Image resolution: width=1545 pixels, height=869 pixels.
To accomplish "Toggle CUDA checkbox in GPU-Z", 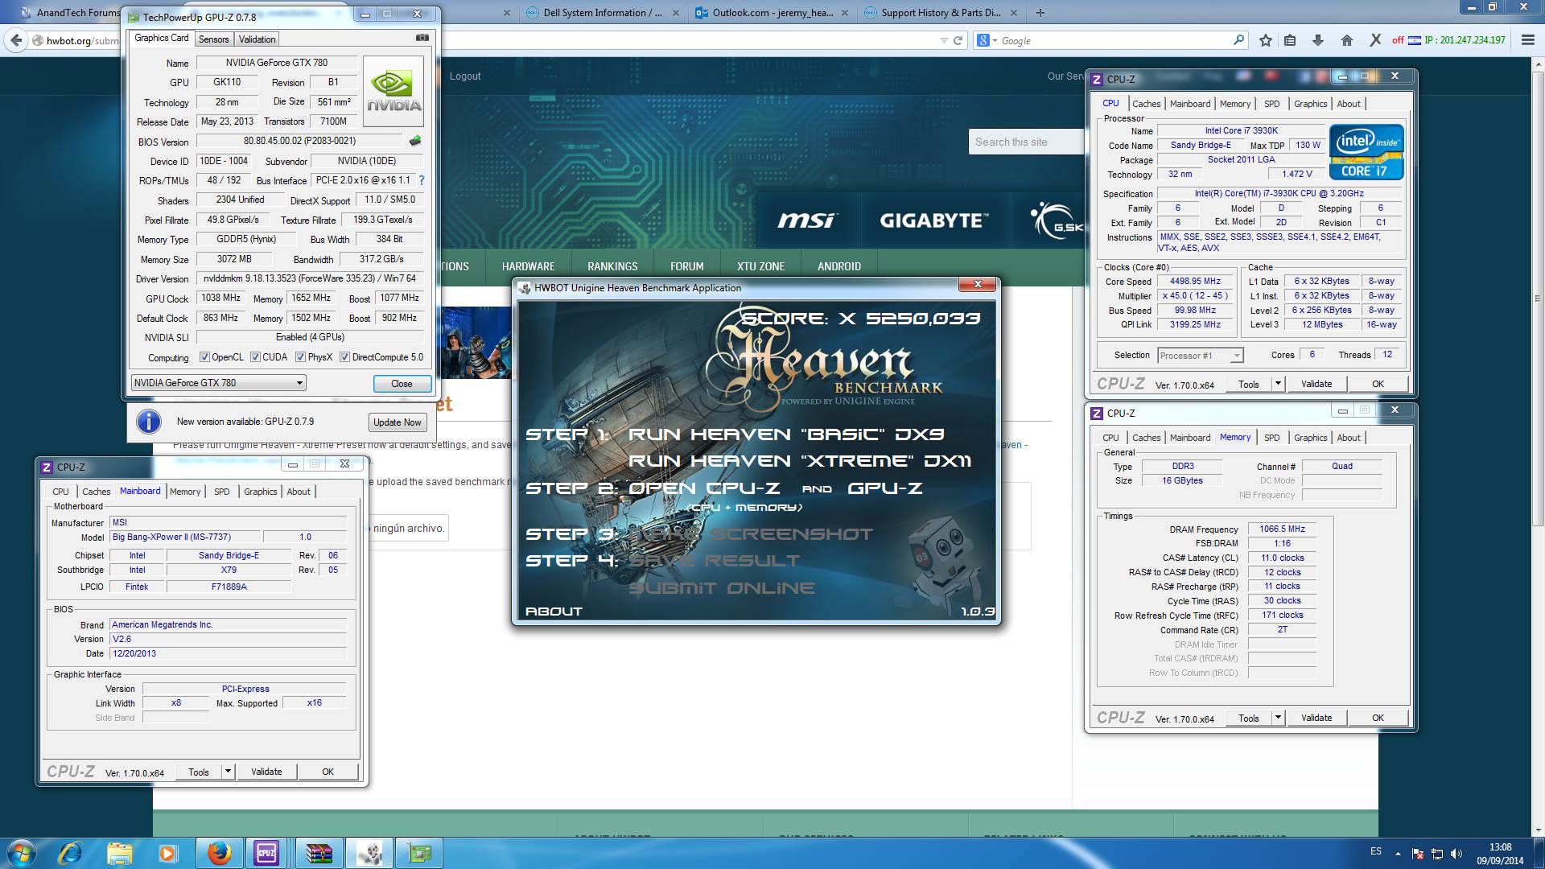I will [255, 357].
